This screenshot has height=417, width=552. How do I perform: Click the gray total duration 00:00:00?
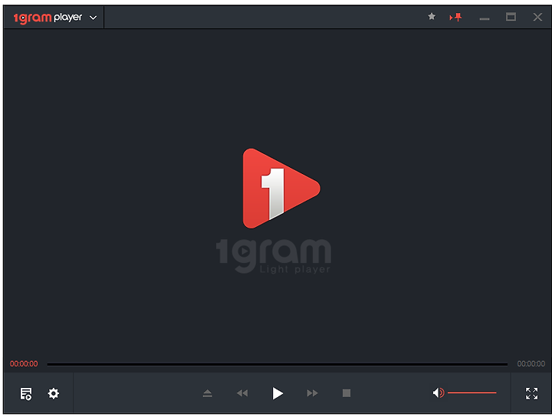(531, 364)
